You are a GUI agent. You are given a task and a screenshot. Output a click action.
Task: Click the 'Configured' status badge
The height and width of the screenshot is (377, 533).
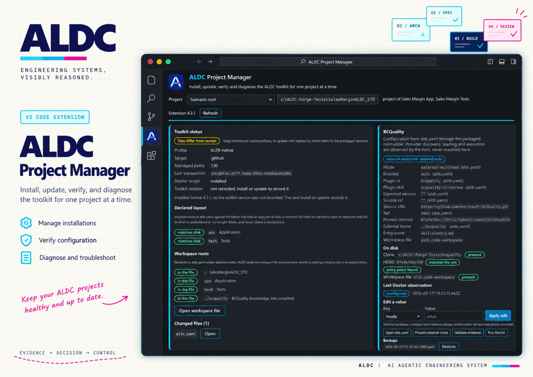[x=396, y=293]
